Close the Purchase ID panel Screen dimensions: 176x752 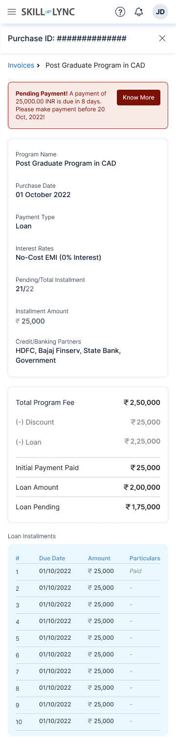tap(162, 38)
